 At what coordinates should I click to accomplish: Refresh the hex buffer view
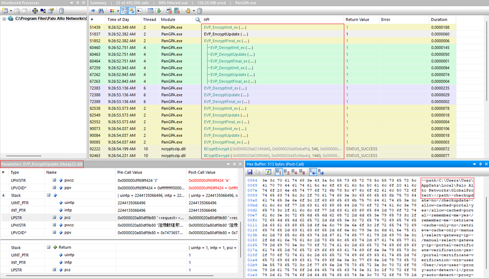pyautogui.click(x=268, y=171)
